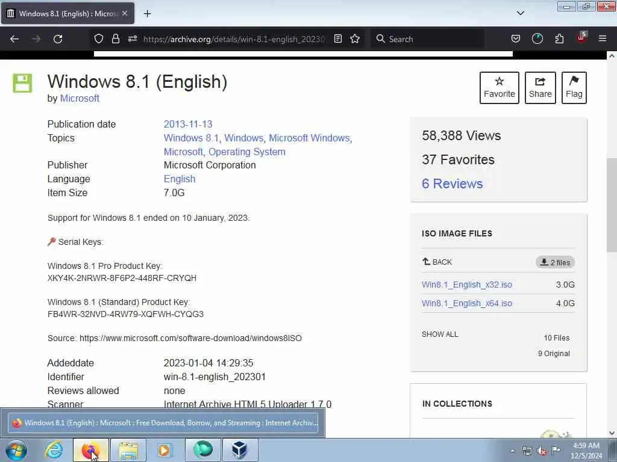Click the page vertical scrollbar thumb
This screenshot has height=462, width=617.
click(x=612, y=205)
